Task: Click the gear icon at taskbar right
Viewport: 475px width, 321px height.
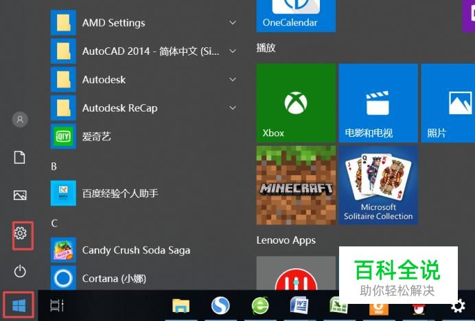Action: (x=458, y=307)
